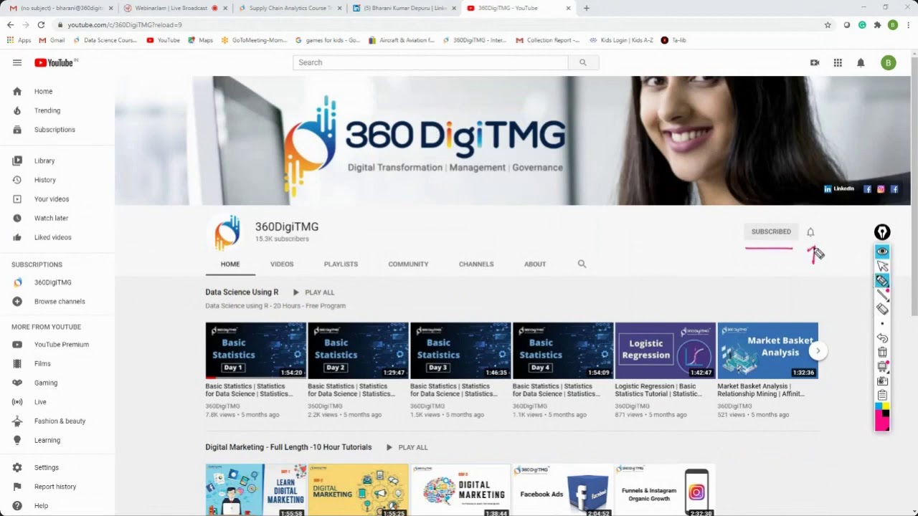Viewport: 918px width, 516px height.
Task: Open Market Basket Analysis video thumbnail
Action: pyautogui.click(x=767, y=350)
